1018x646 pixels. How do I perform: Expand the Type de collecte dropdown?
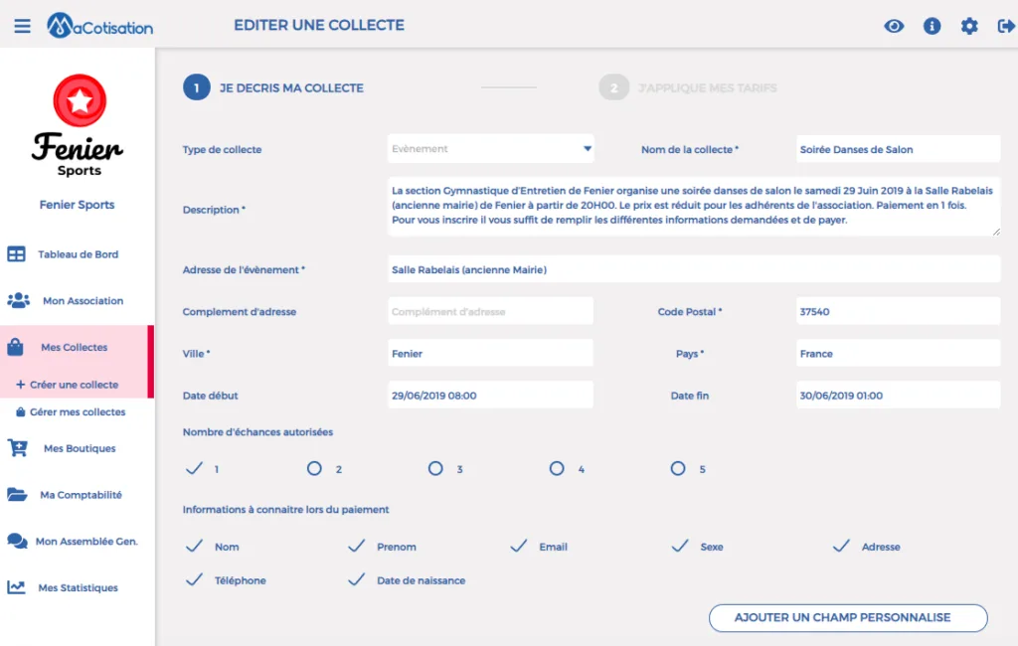tap(491, 149)
